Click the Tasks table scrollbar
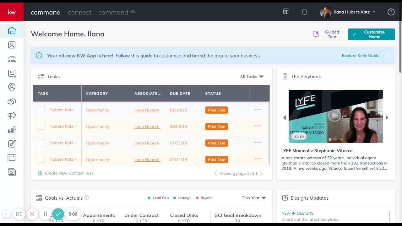The image size is (402, 226). pyautogui.click(x=269, y=133)
